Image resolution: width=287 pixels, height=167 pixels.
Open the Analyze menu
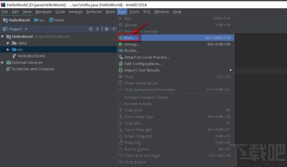tap(76, 12)
